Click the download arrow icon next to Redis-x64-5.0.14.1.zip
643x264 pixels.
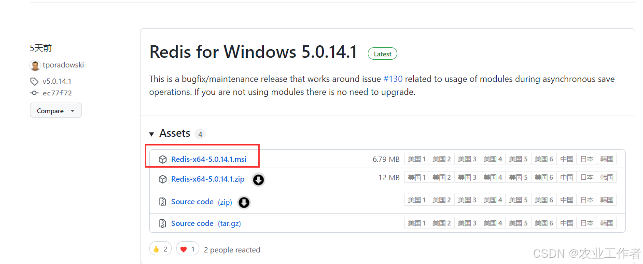pos(259,180)
